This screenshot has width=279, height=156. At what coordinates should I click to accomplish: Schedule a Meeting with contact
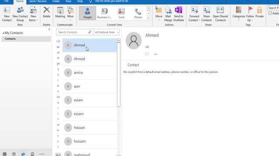[60, 13]
